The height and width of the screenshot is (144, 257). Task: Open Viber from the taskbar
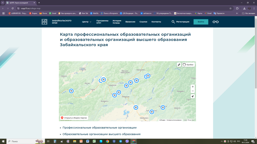coord(127,141)
